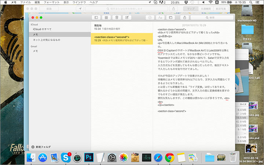Switch Maps view to 交通機関

206,8
